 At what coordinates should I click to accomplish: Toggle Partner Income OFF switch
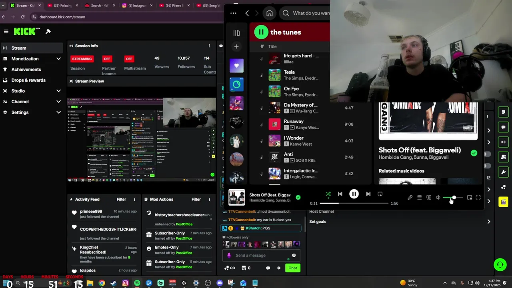pos(107,59)
